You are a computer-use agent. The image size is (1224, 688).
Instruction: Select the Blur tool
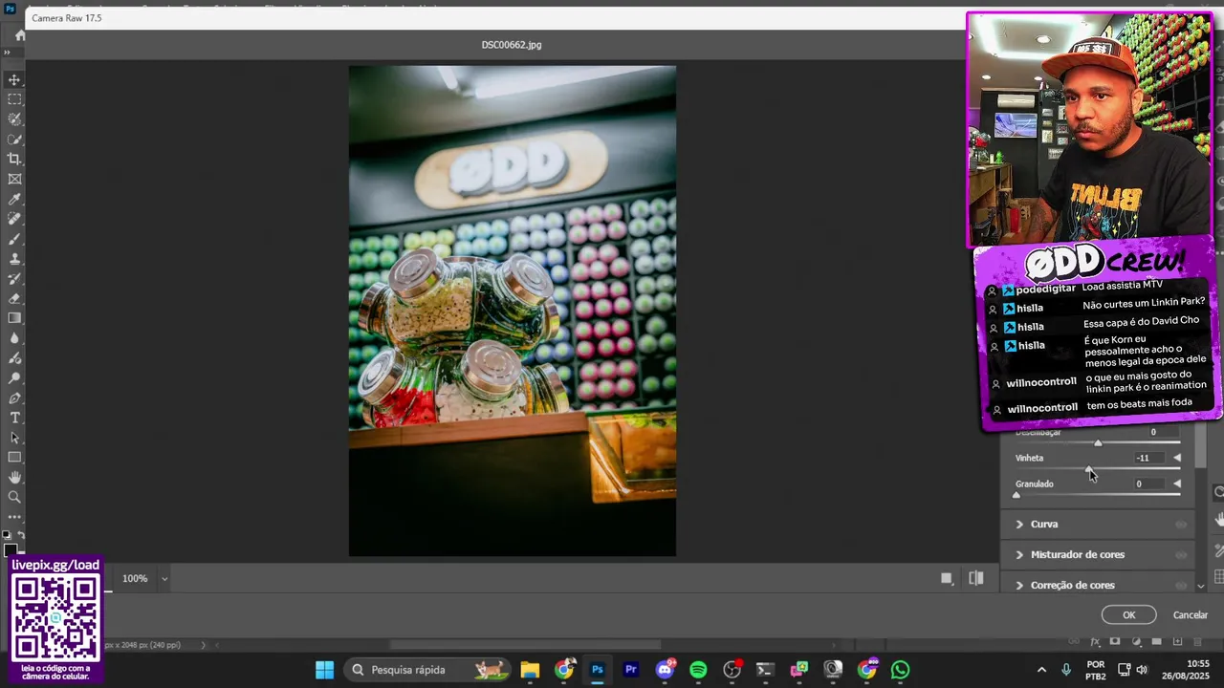pos(14,338)
